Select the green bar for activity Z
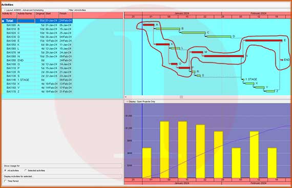Screen dimensions: 292x188 tap(270, 91)
